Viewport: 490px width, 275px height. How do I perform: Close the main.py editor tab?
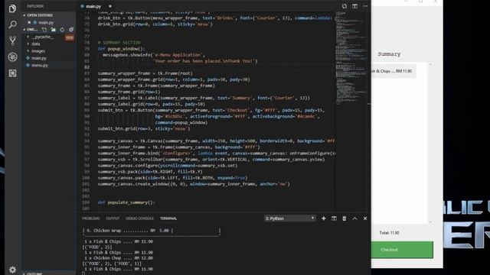click(110, 6)
